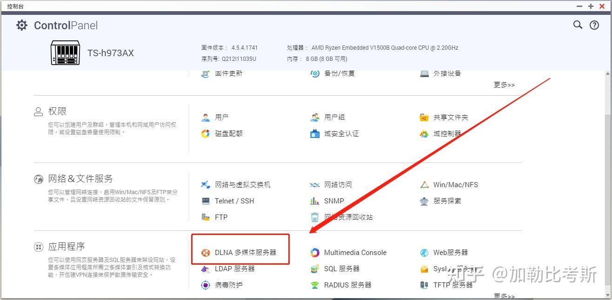Open the 病毒防护 antivirus icon
The width and height of the screenshot is (612, 300).
tap(206, 285)
